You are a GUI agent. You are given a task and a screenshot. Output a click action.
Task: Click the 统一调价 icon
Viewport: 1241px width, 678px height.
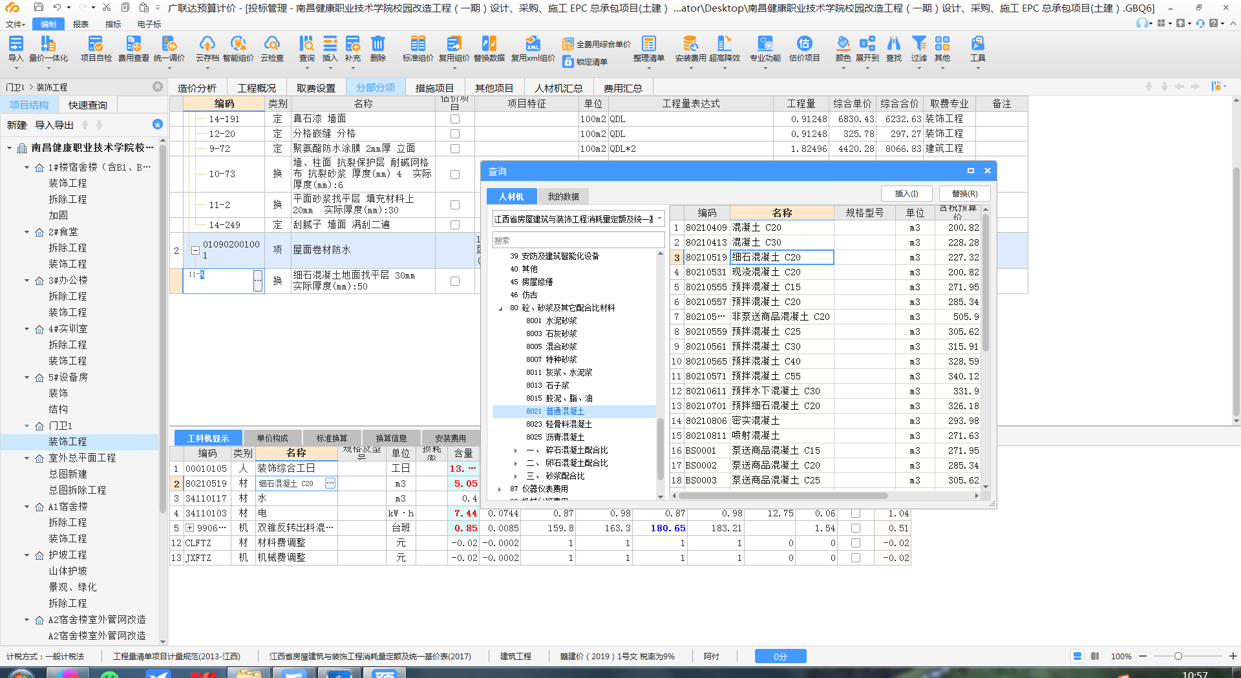(x=169, y=49)
